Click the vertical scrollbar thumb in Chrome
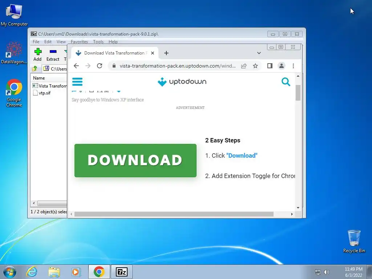The height and width of the screenshot is (279, 372). (298, 93)
